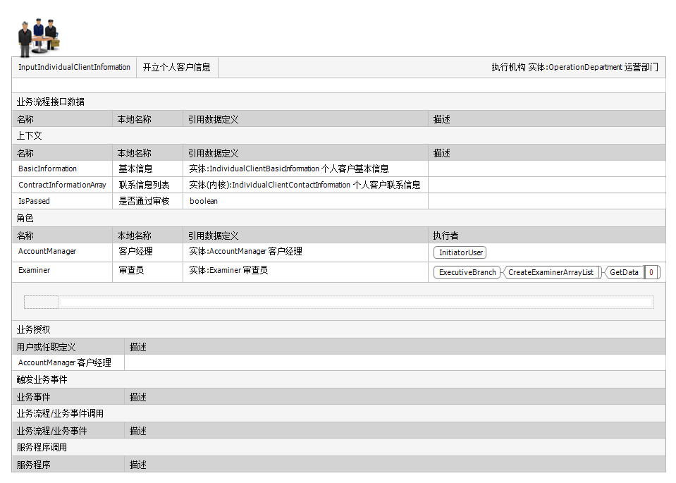Click the IsPassed row name
The width and height of the screenshot is (676, 483).
(34, 201)
